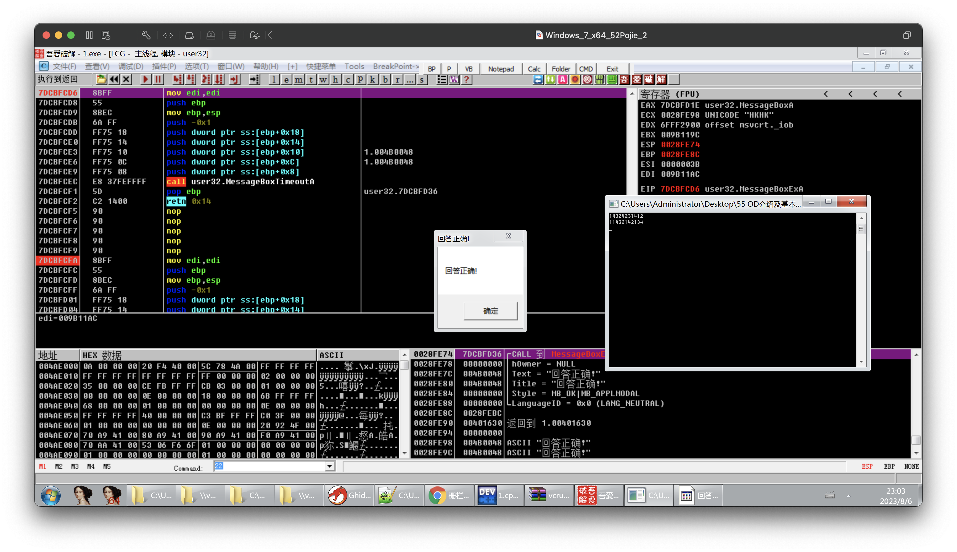This screenshot has height=552, width=957.
Task: Click the pink 'A' plugin icon
Action: coord(562,79)
